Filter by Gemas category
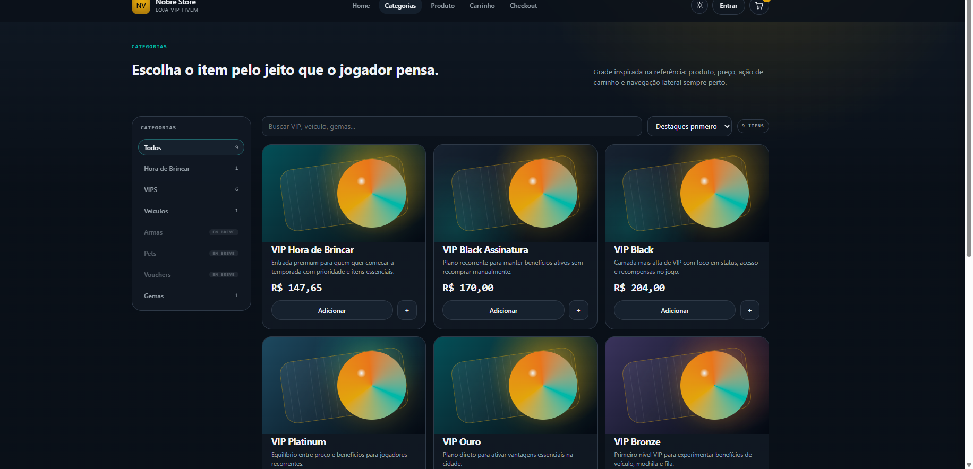The height and width of the screenshot is (469, 973). click(x=191, y=296)
